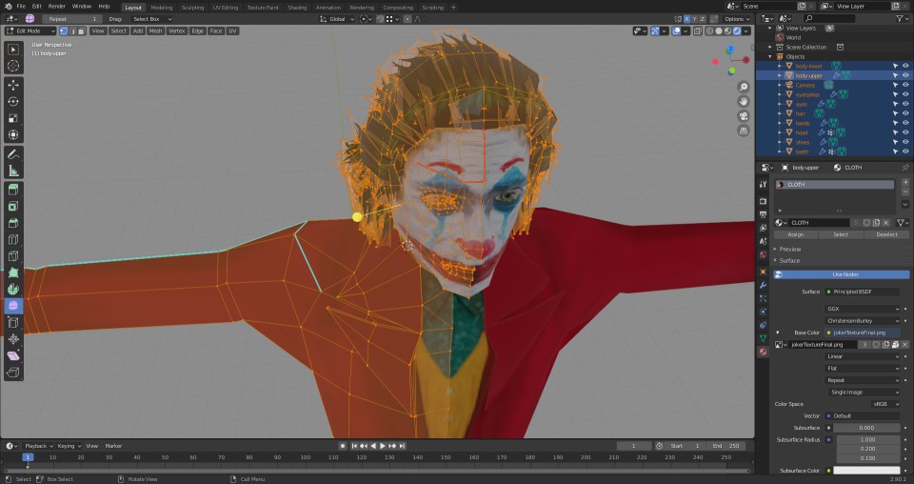Switch to the Sculpting workspace tab
The height and width of the screenshot is (484, 914).
192,8
